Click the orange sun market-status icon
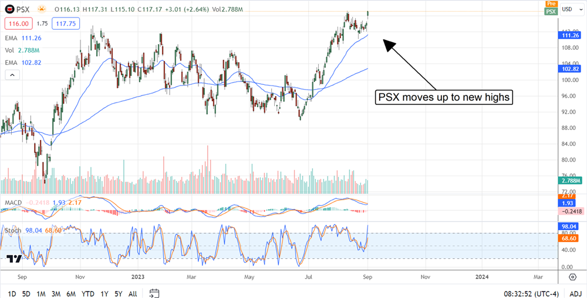587x298 pixels. point(42,9)
